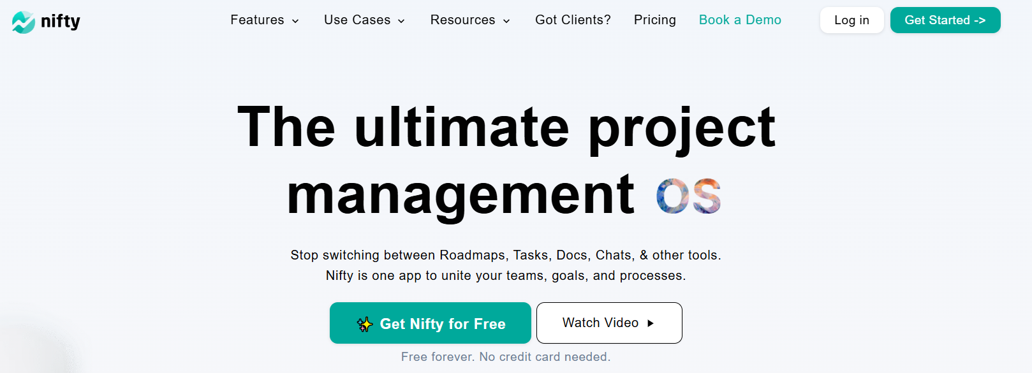Click the Watch Video button
1032x373 pixels.
609,323
